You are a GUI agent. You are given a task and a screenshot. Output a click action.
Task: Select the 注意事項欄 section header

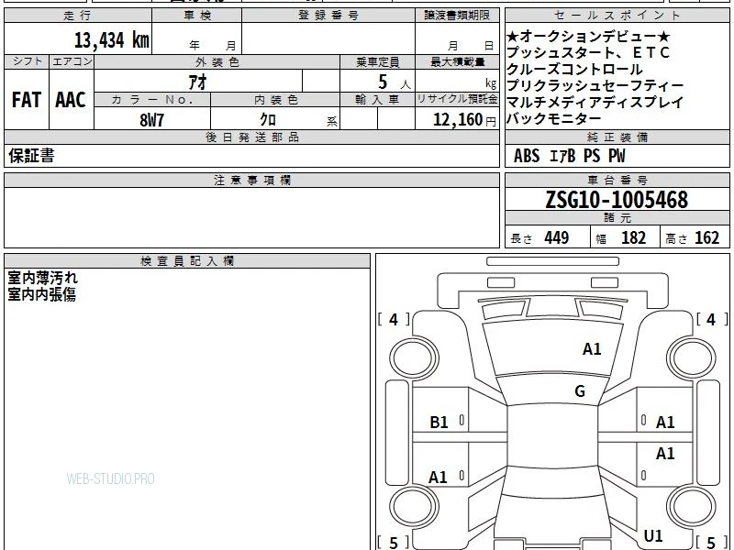point(251,180)
